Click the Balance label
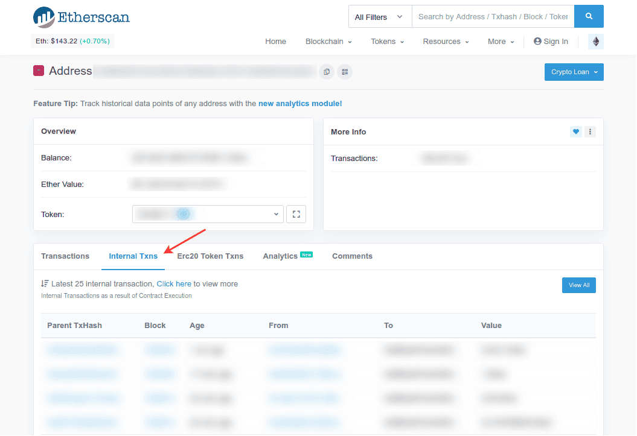The width and height of the screenshot is (637, 436). tap(56, 158)
